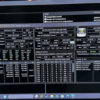100x100 pixels.
Task: Click the Socket V (LGA1700) platform field
Action: (19, 41)
